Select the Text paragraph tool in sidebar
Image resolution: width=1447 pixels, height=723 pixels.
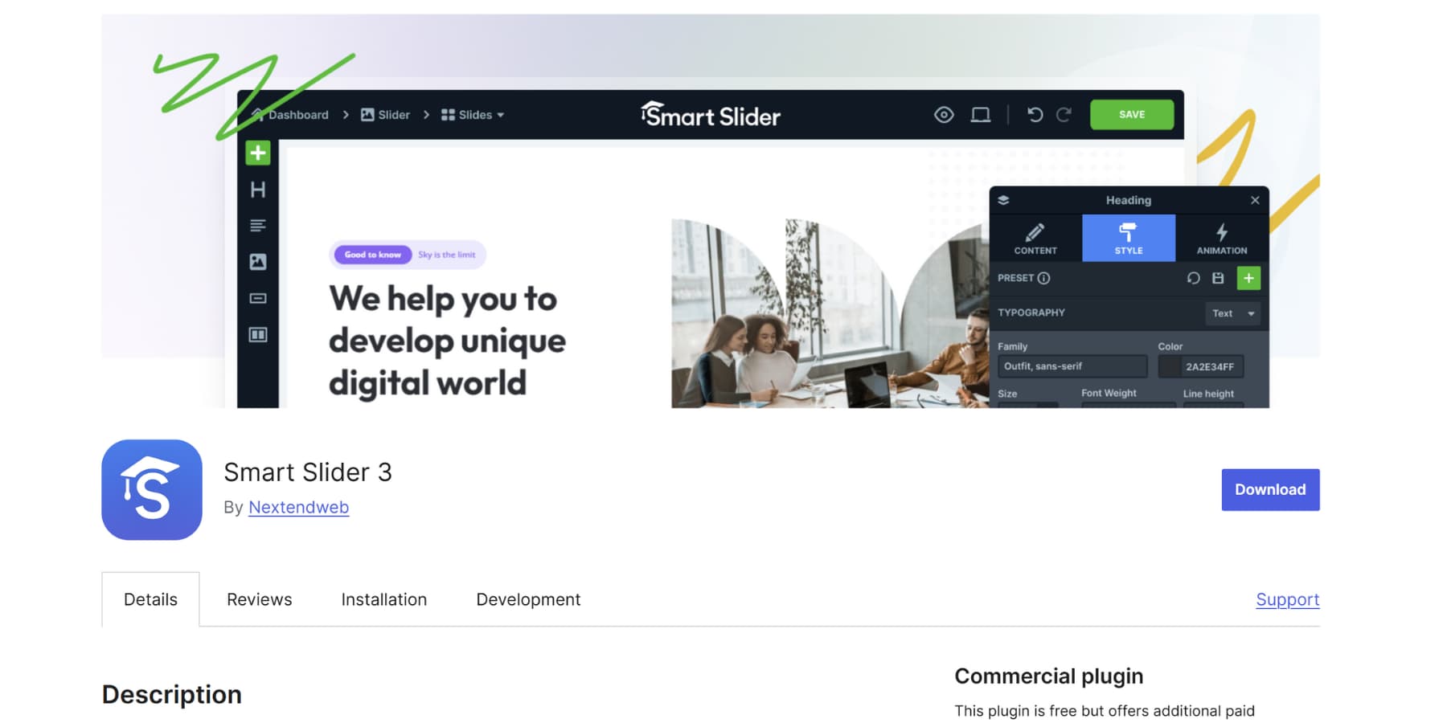coord(257,225)
